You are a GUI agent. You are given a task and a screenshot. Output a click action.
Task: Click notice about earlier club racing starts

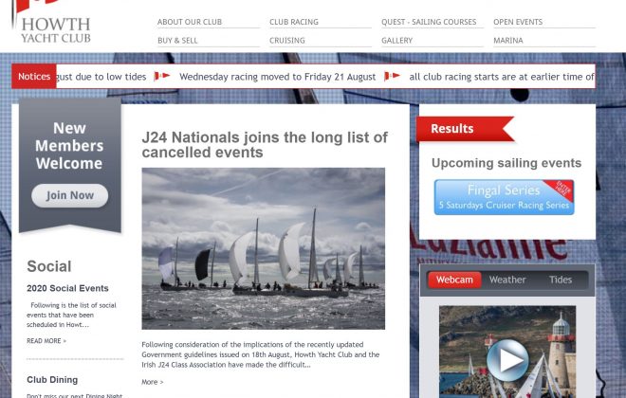[502, 77]
